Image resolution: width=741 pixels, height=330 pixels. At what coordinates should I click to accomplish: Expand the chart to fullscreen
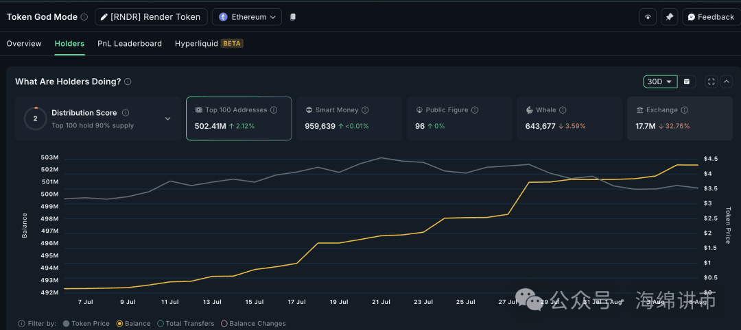(x=711, y=81)
